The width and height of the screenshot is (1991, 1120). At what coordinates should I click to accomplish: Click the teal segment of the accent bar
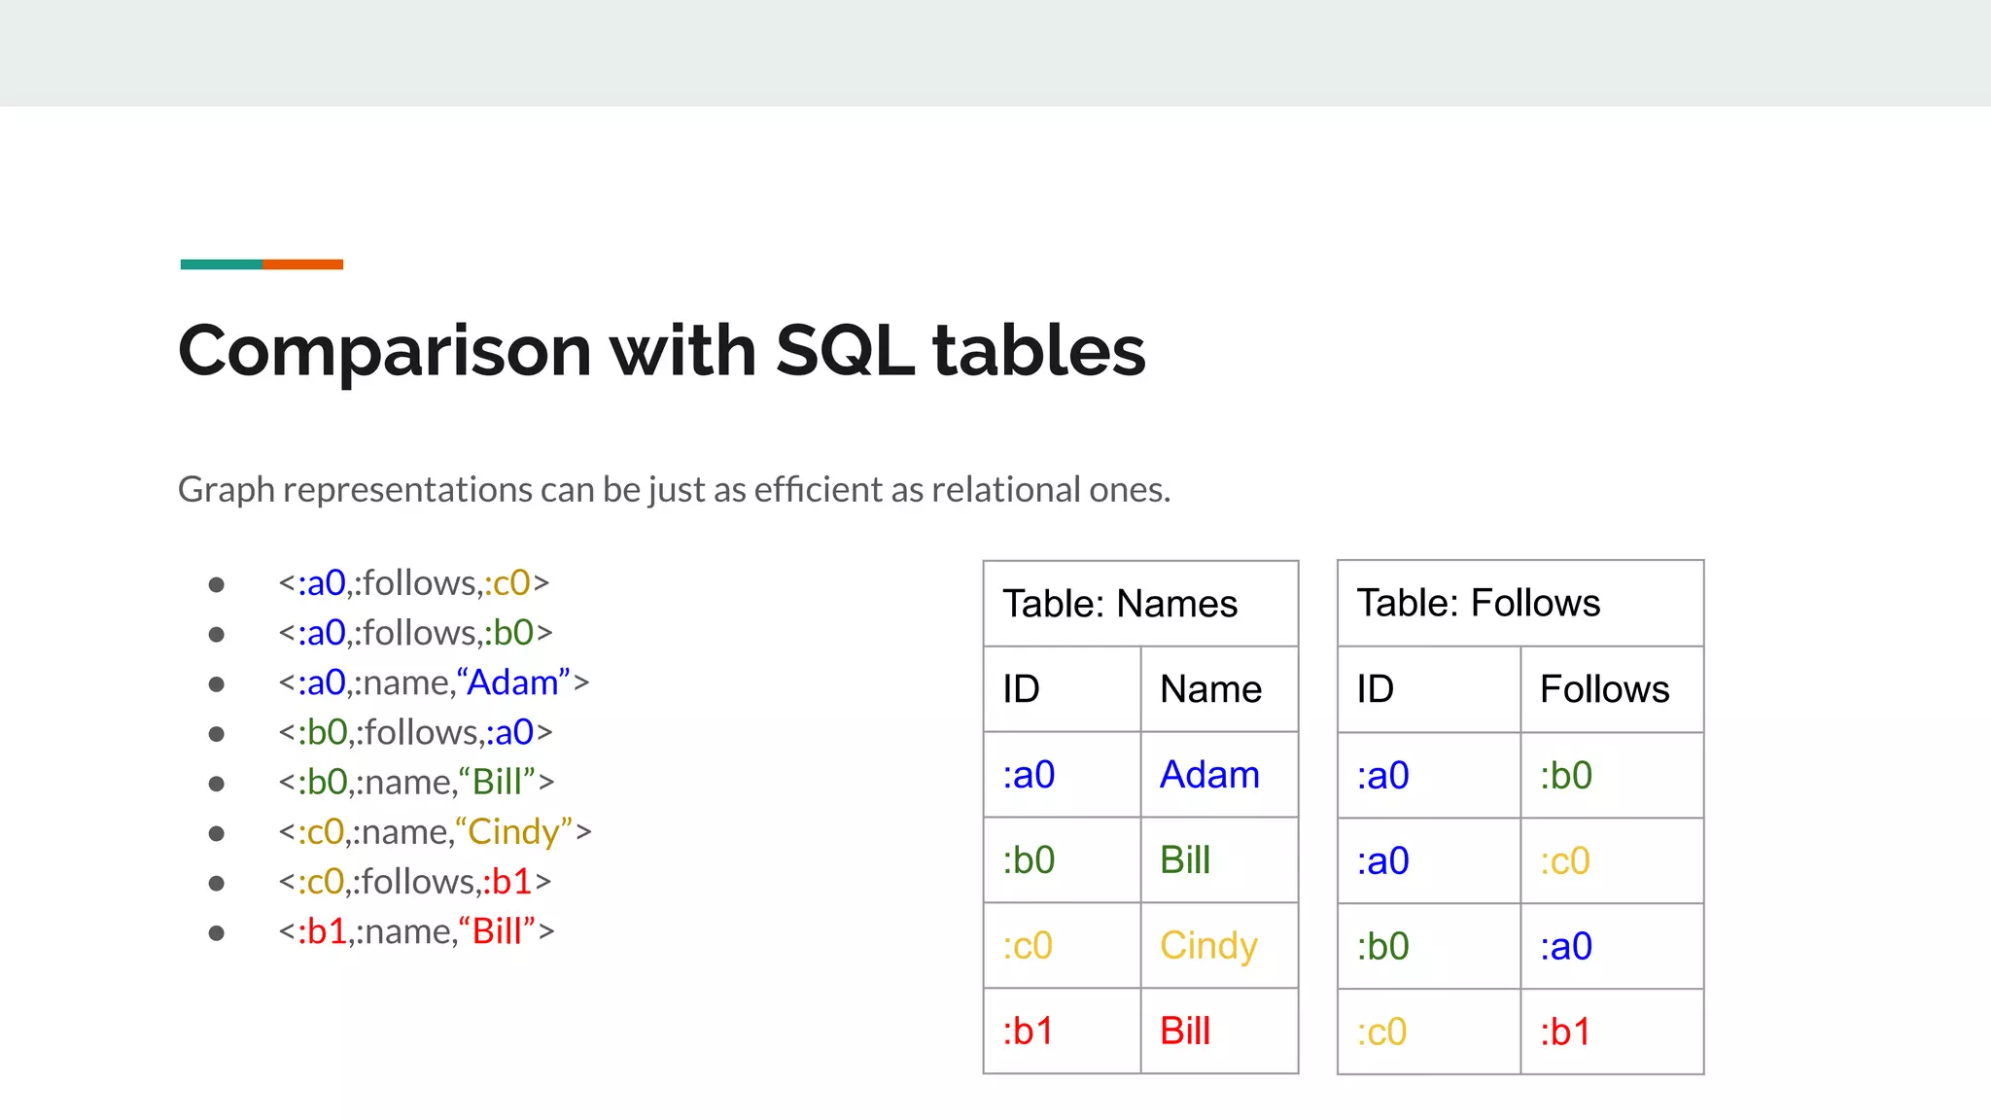pyautogui.click(x=221, y=264)
